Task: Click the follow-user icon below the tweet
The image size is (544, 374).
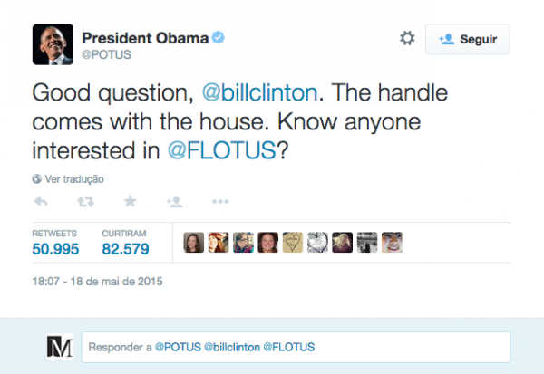Action: [x=174, y=201]
